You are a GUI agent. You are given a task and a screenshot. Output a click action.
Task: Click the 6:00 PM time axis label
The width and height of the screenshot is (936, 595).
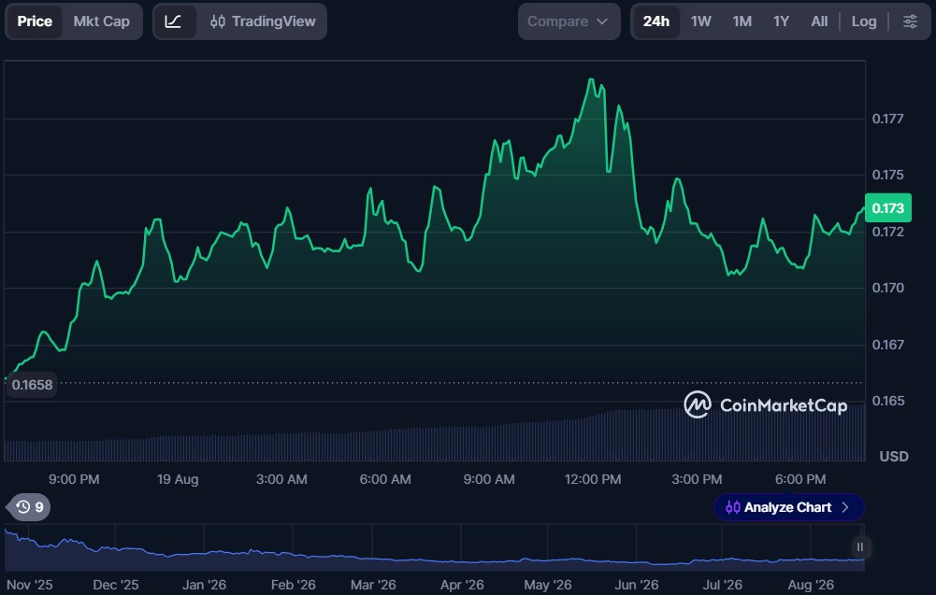(x=800, y=479)
